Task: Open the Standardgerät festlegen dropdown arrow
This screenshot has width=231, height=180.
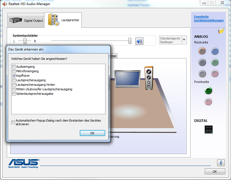Action: coord(184,40)
